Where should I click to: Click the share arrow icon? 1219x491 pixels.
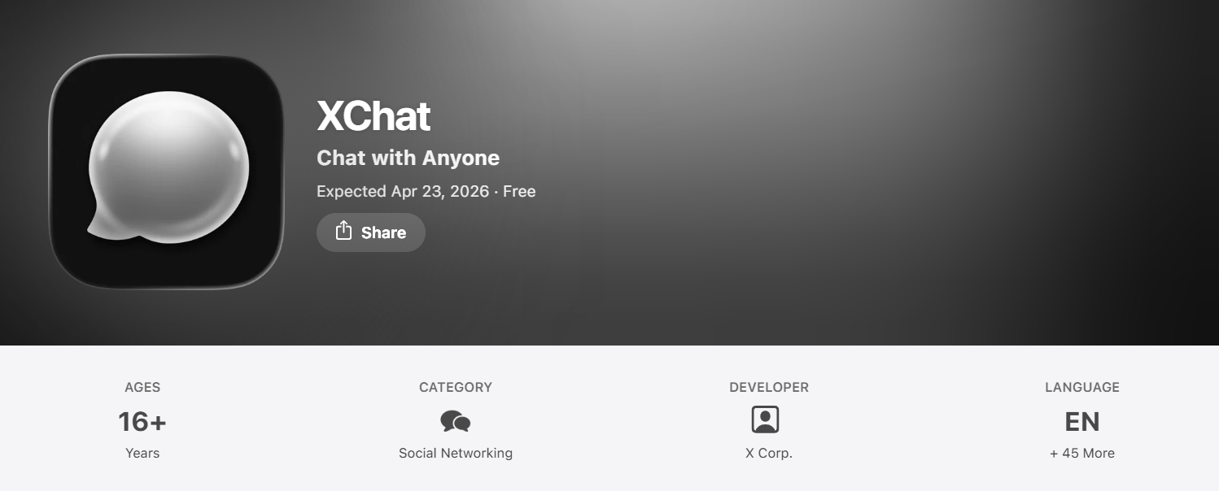coord(343,231)
